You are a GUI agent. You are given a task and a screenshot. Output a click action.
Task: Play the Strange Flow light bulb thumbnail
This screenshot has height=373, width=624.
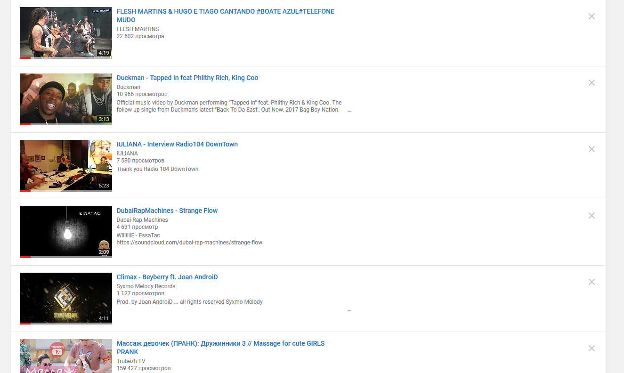pos(66,232)
